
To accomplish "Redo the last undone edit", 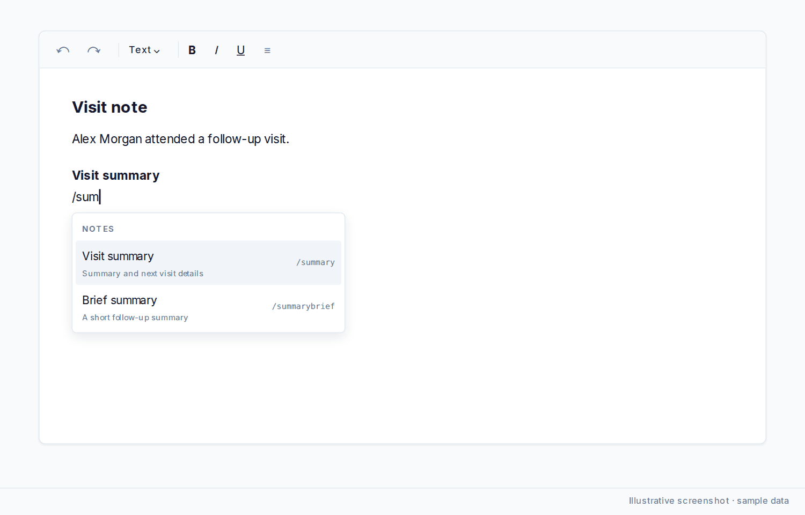I will 94,50.
